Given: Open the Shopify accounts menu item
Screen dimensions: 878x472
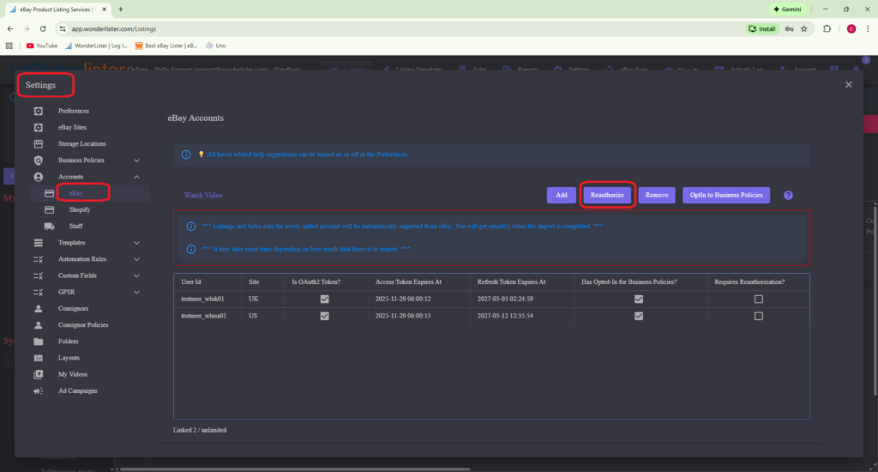Looking at the screenshot, I should click(80, 209).
